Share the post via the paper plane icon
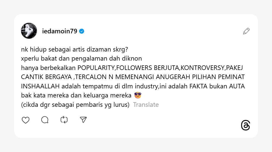272x152 pixels. pos(83,120)
